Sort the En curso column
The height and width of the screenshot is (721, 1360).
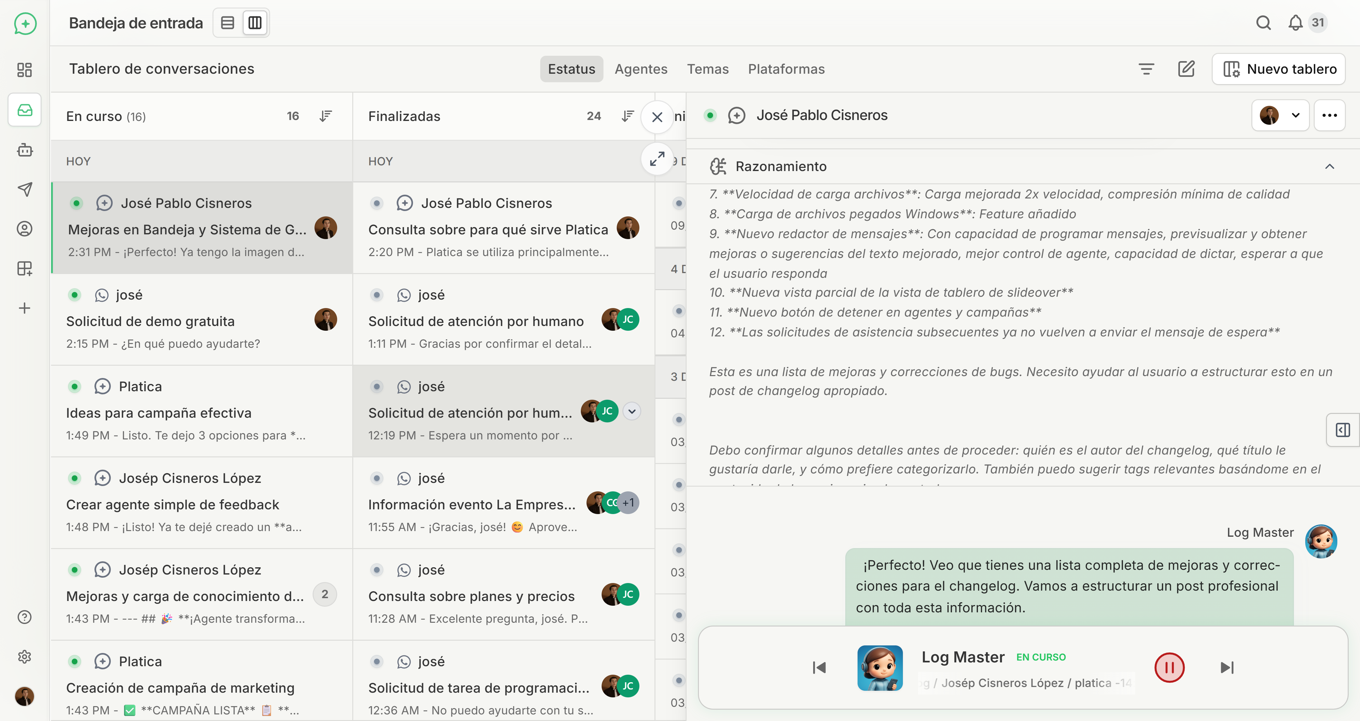pyautogui.click(x=326, y=116)
